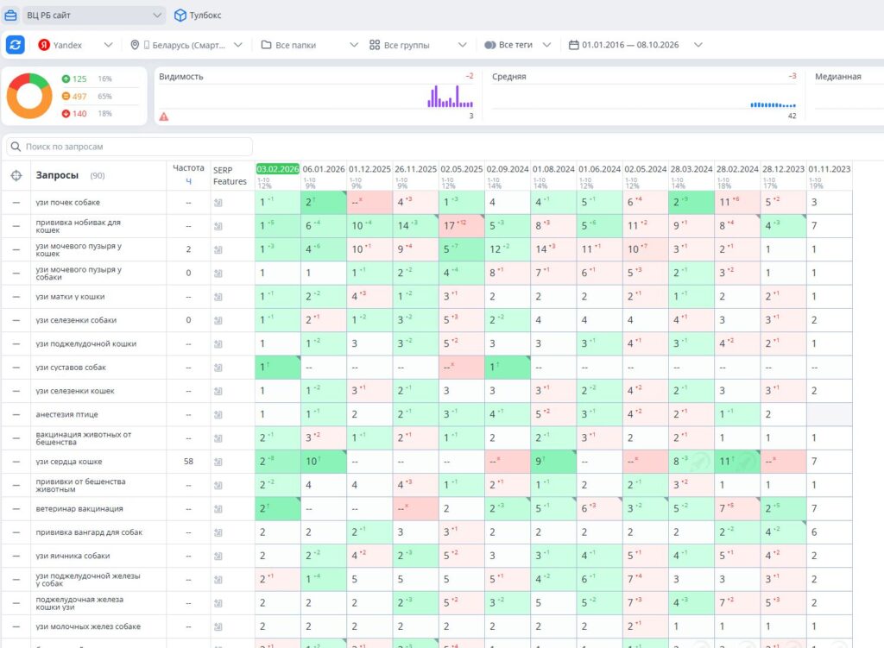
Task: Select the query вакцинация животных от бешенства
Action: pos(84,438)
